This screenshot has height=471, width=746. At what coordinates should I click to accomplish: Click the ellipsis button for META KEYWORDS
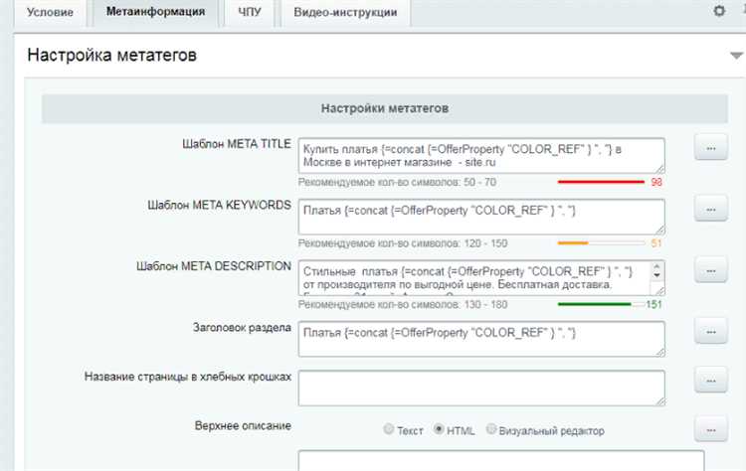tap(711, 209)
